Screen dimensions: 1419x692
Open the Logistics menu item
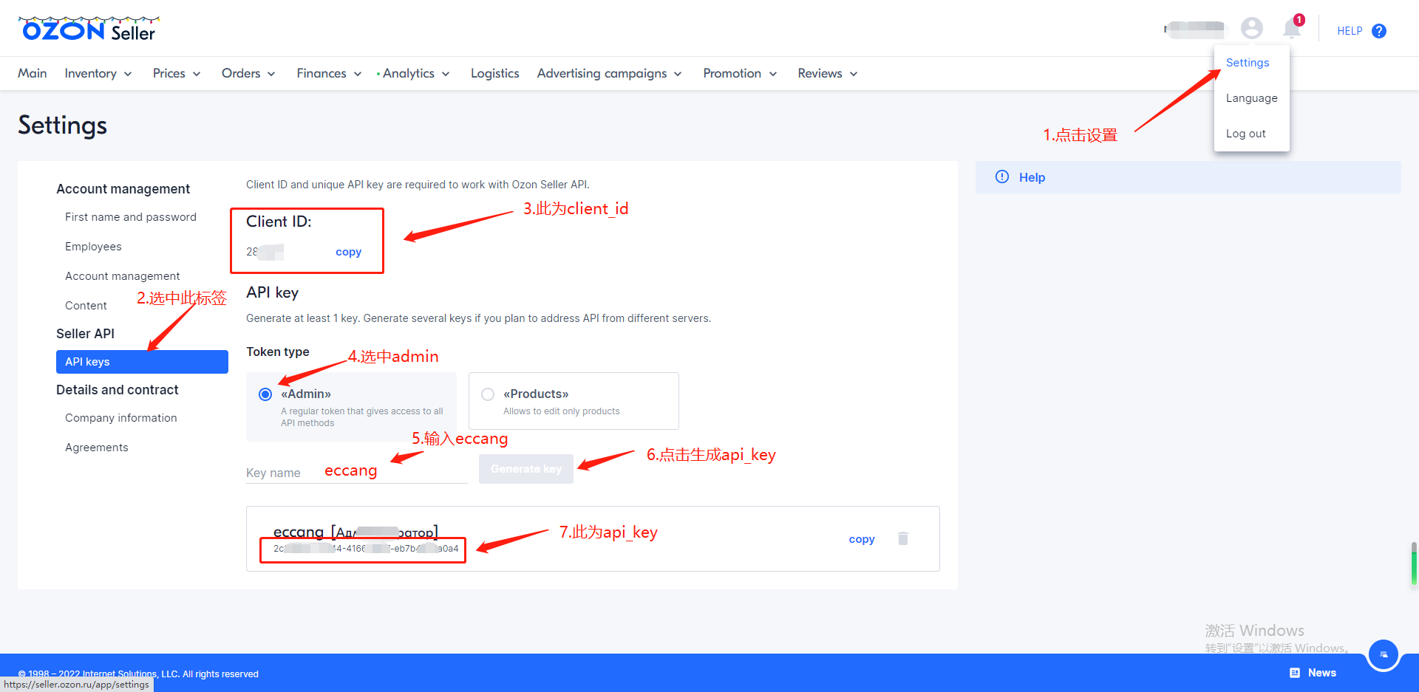click(x=495, y=73)
